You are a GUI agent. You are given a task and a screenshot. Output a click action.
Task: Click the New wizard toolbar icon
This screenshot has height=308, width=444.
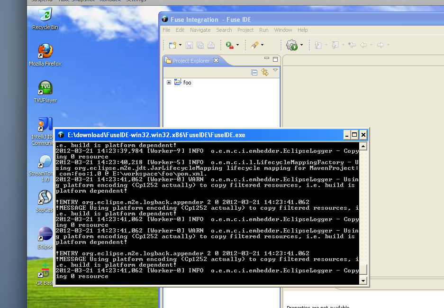tap(172, 45)
